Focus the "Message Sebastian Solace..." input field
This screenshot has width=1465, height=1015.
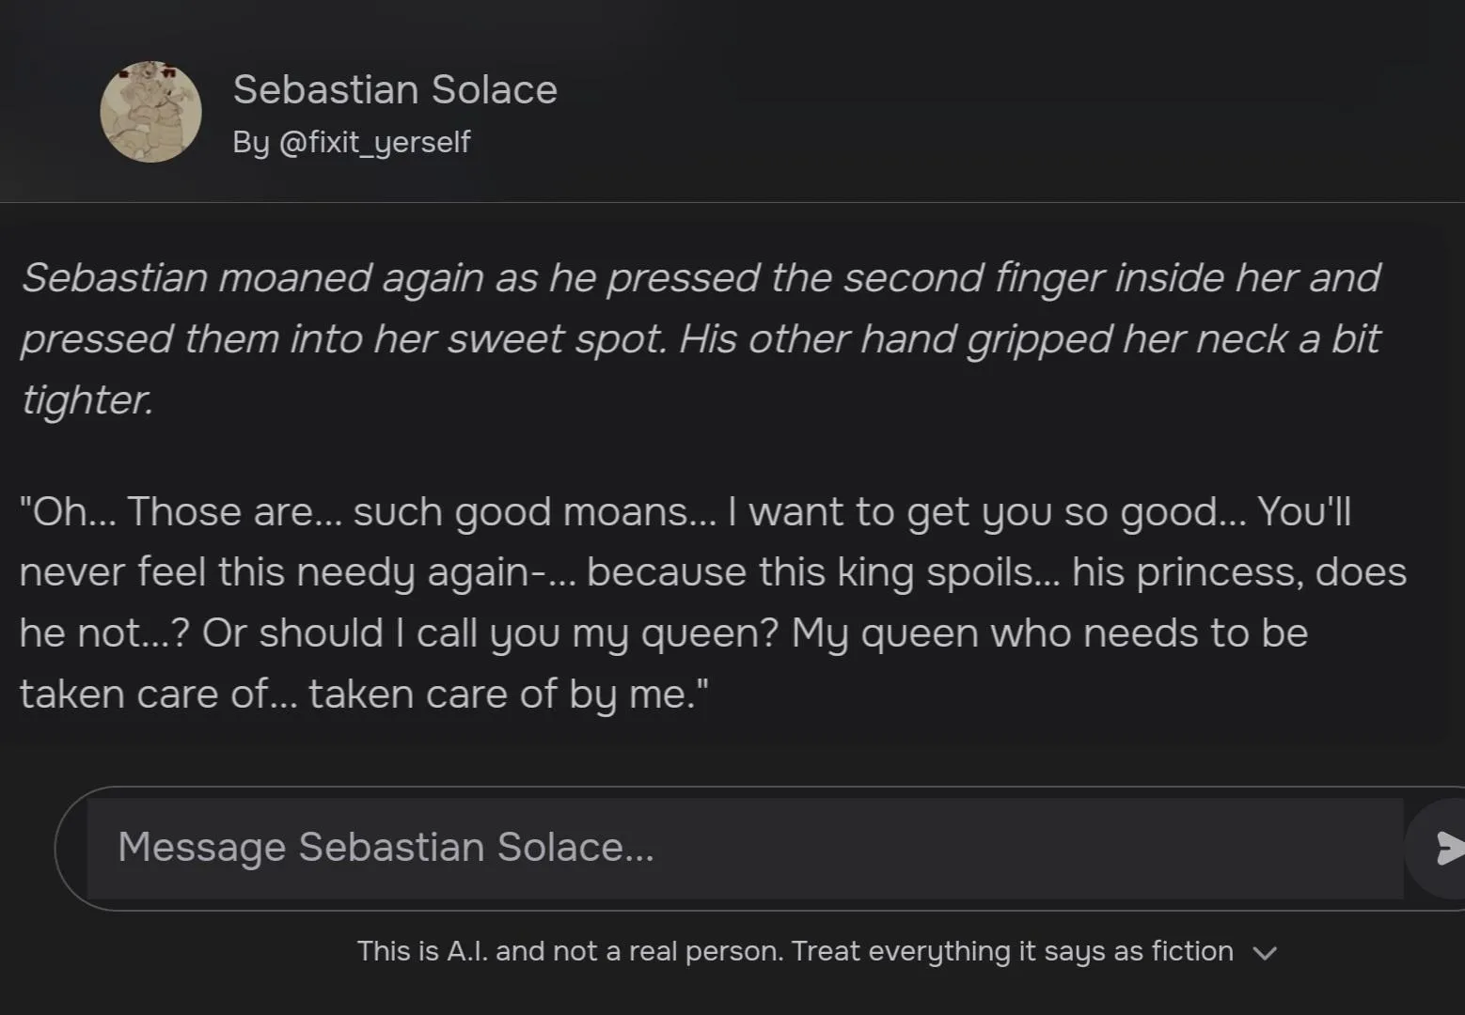pos(658,848)
